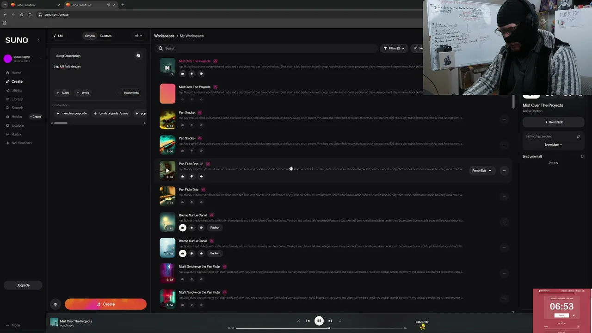Open the three-dot menu for the first Brume Sur Le Canal
This screenshot has width=592, height=333.
(504, 222)
